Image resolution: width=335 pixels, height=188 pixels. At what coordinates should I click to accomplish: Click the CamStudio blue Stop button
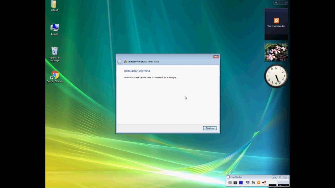[241, 183]
